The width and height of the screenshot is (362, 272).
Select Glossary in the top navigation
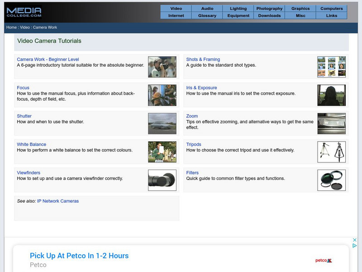[207, 15]
